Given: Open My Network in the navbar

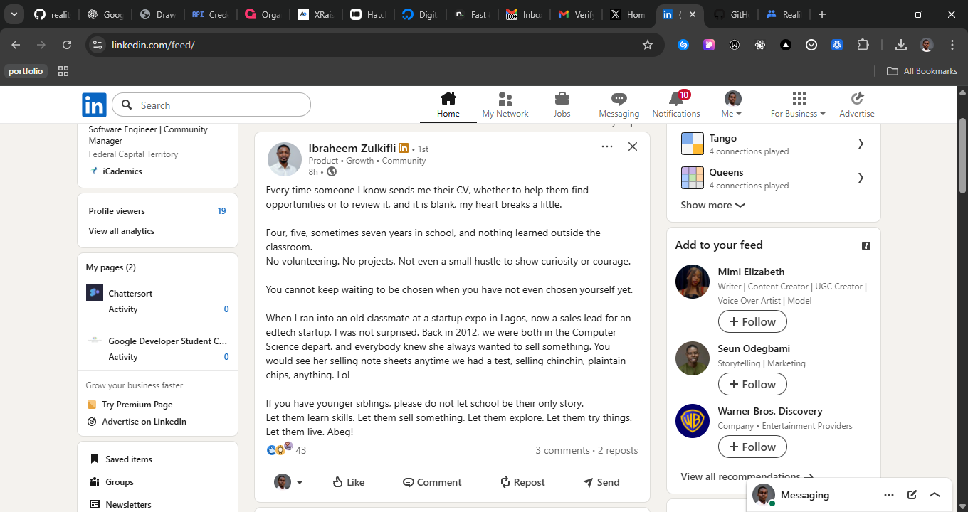Looking at the screenshot, I should (x=505, y=100).
